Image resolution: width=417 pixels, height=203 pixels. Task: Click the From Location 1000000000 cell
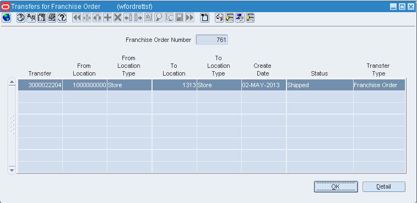pyautogui.click(x=85, y=85)
